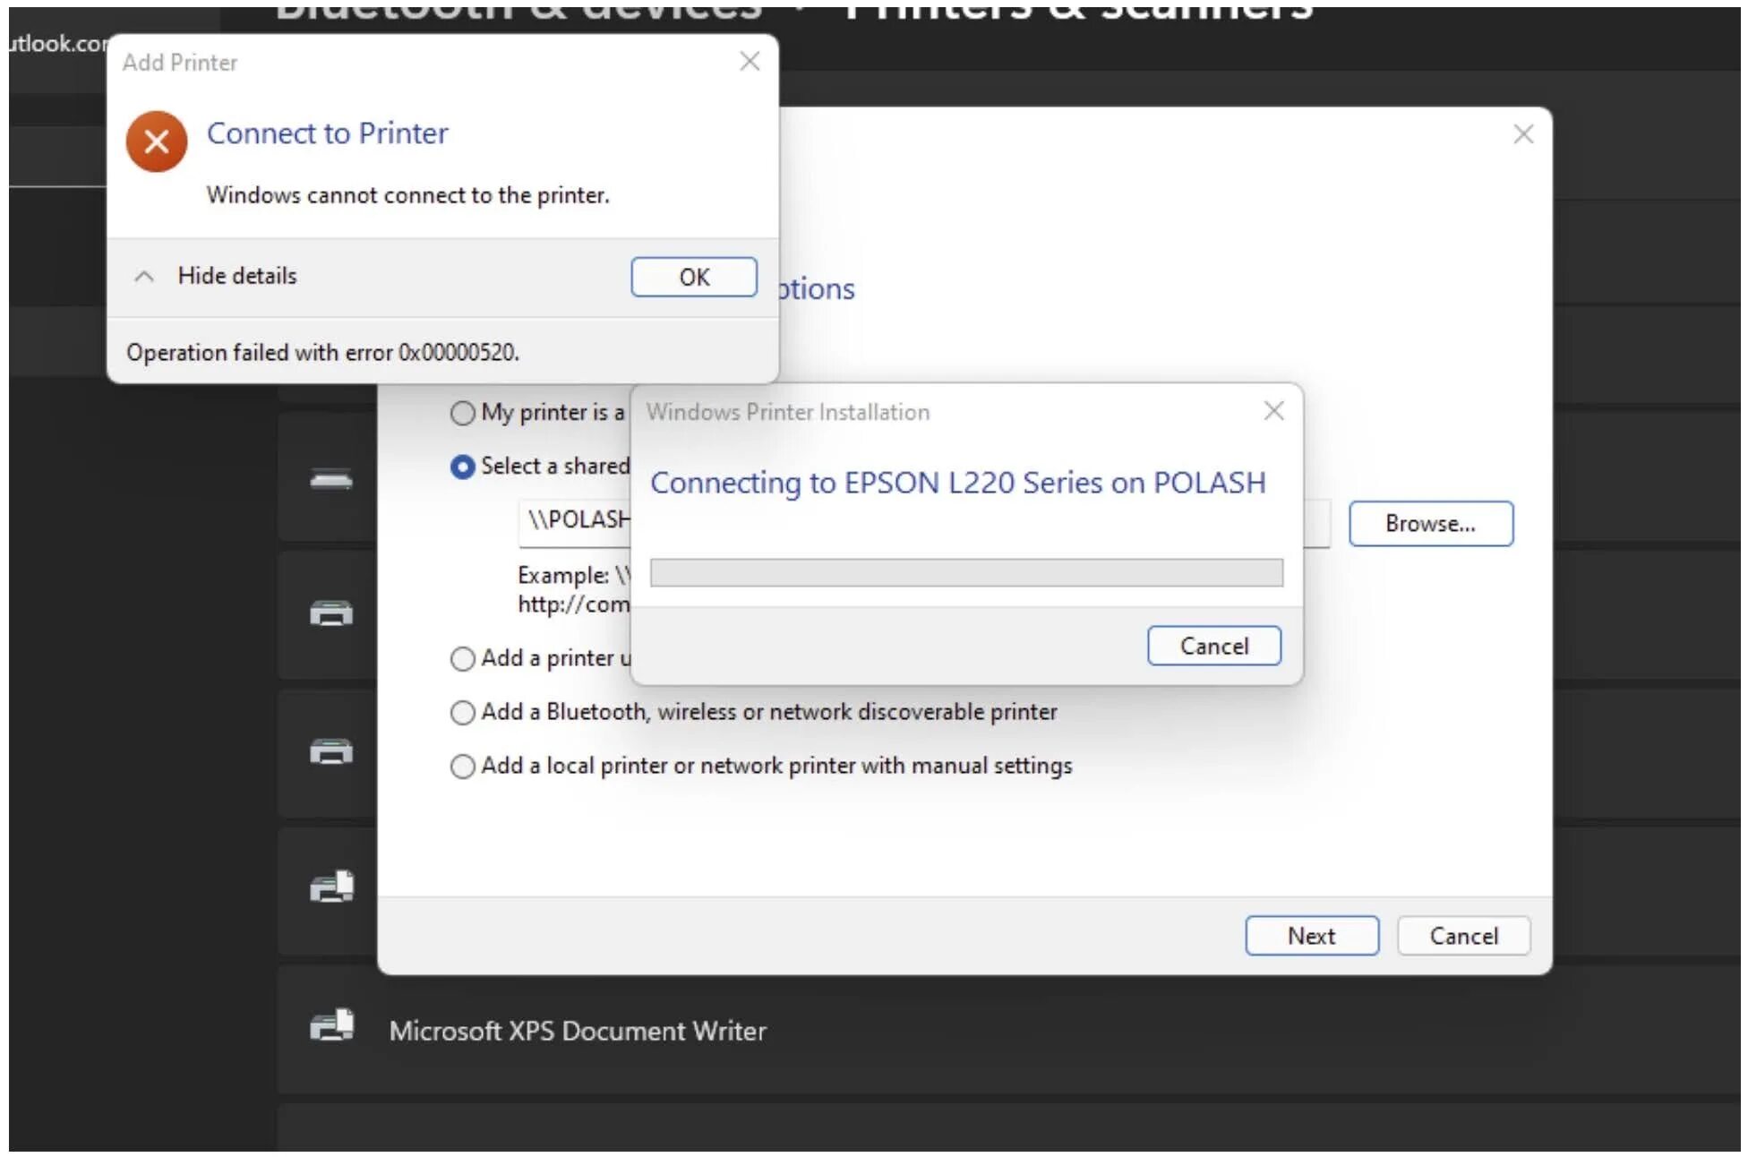This screenshot has height=1157, width=1748.
Task: Choose 'Add a Bluetooth, wireless or network discoverable printer'
Action: tap(462, 713)
